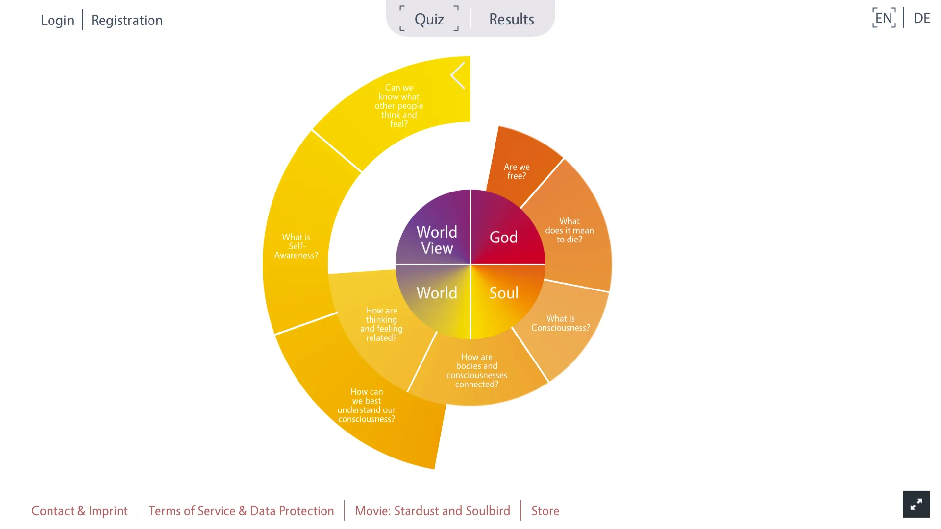Open the Registration page
The width and height of the screenshot is (941, 529).
tap(126, 20)
